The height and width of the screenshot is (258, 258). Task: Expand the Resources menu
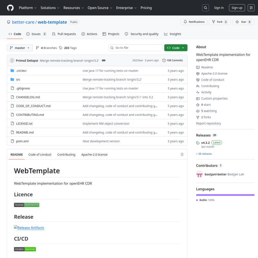(74, 8)
